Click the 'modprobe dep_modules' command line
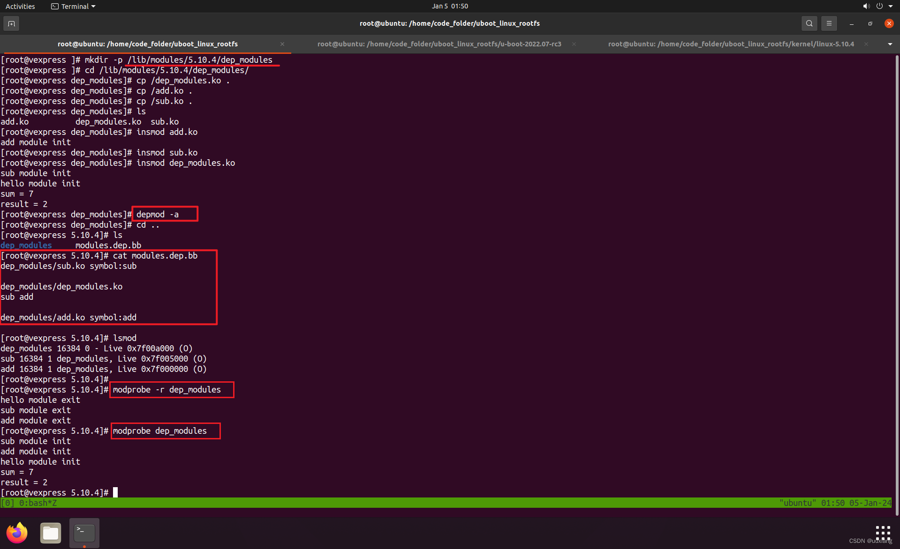This screenshot has width=900, height=549. click(159, 431)
